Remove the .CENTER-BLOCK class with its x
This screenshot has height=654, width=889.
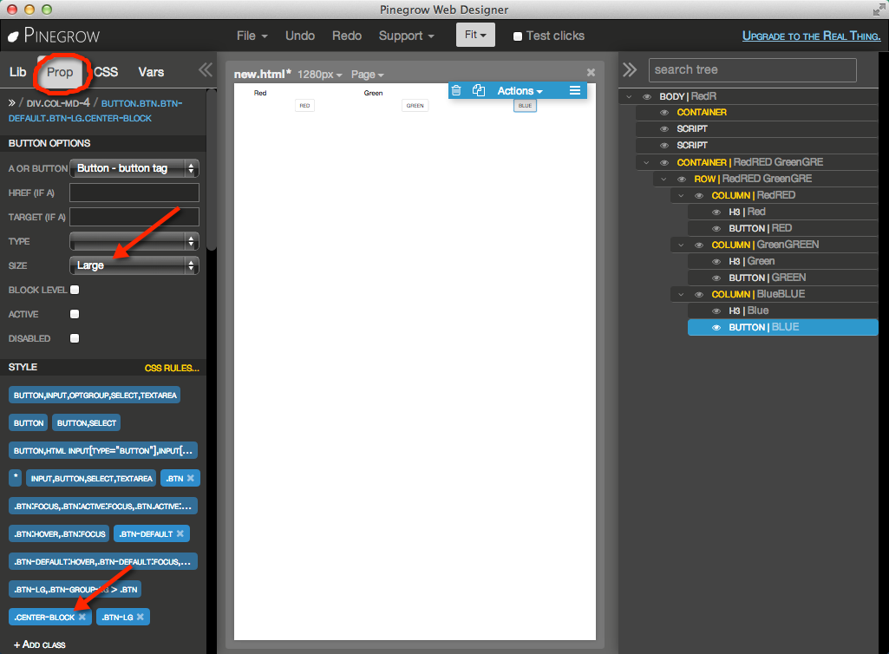tap(82, 617)
